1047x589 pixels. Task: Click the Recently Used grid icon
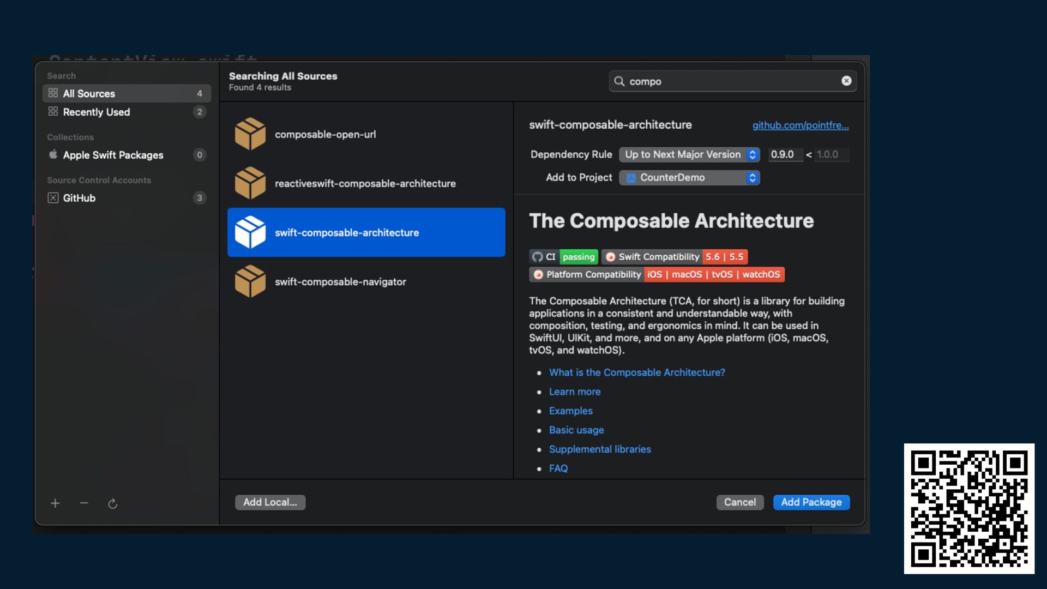[53, 112]
